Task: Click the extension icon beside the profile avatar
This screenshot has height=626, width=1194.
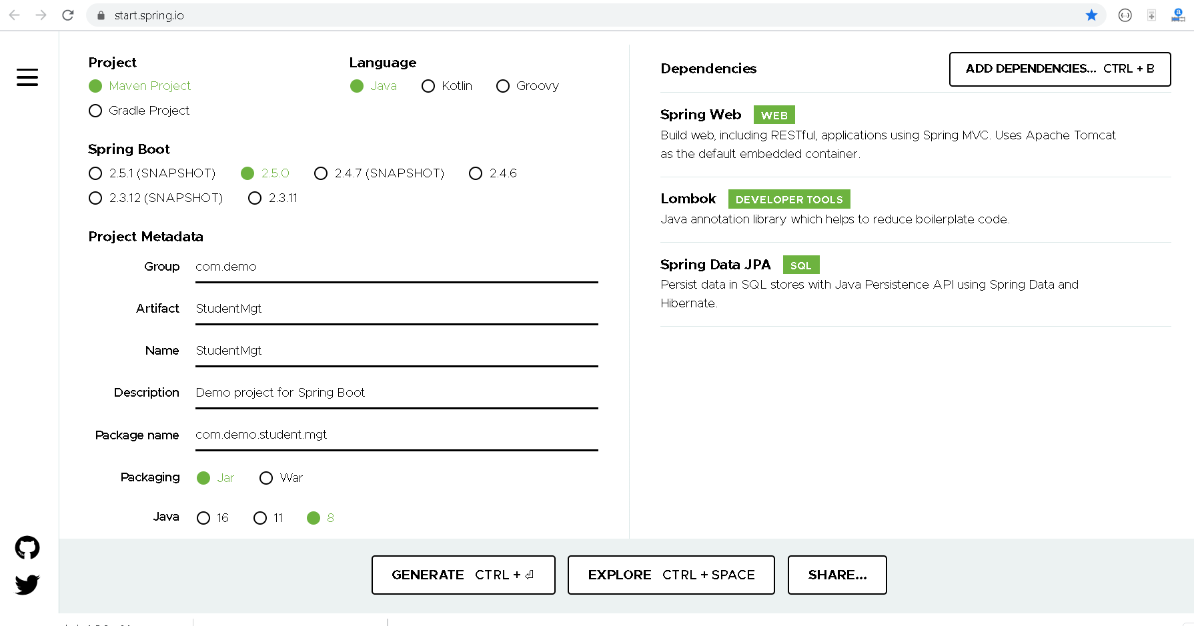Action: [1151, 15]
